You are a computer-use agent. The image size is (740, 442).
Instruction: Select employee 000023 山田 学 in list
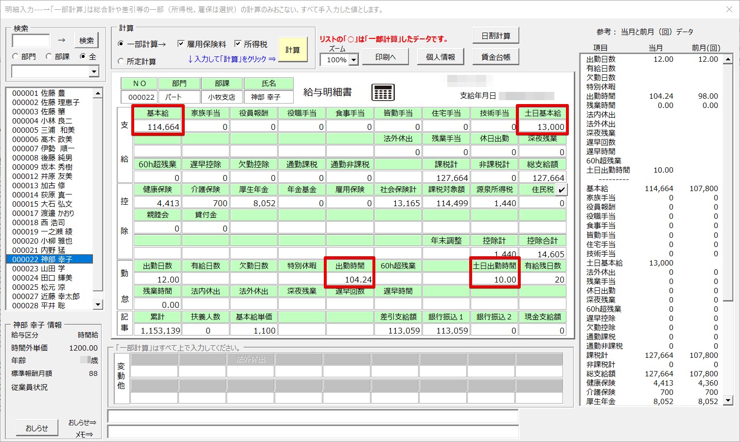39,268
